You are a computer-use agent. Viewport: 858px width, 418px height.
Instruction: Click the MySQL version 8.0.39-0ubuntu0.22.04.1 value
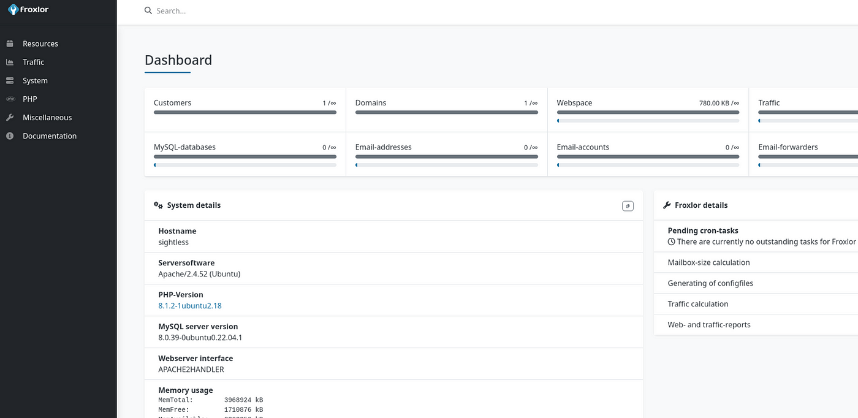coord(200,338)
